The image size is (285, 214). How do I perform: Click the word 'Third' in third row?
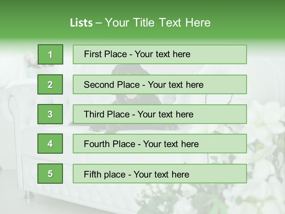coord(94,114)
